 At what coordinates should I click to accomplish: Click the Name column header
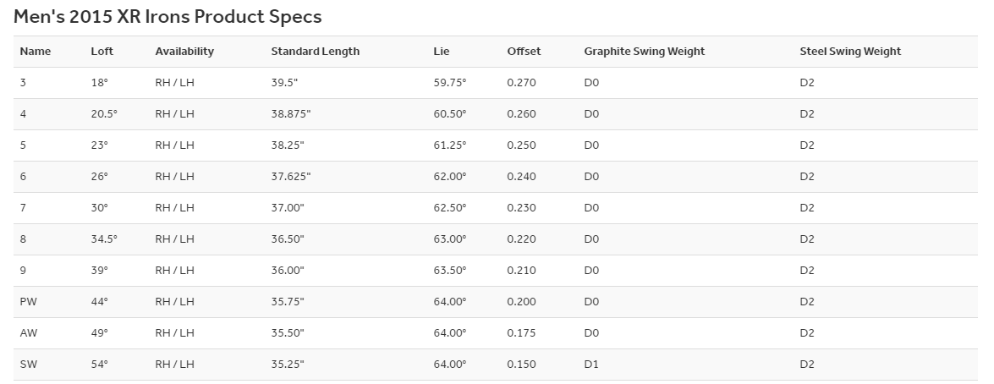pyautogui.click(x=36, y=52)
